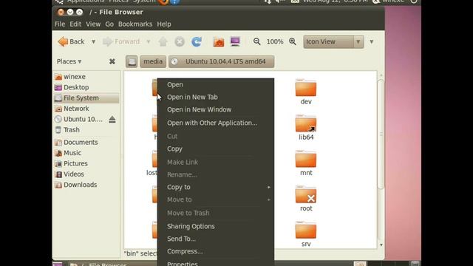Image resolution: width=473 pixels, height=266 pixels.
Task: Choose Sharing Options in the context menu
Action: tap(216, 226)
